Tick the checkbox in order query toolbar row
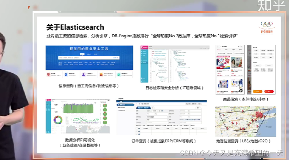 point(190,125)
